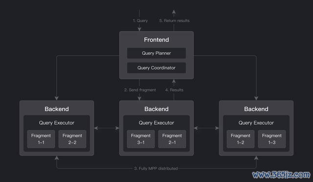
Task: Click the '2. Send fragment' label
Action: coord(140,90)
